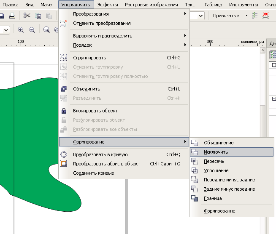
Task: Click the Задние минус передние icon
Action: (x=195, y=189)
